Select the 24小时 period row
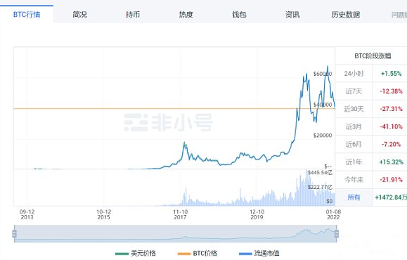 click(x=371, y=74)
